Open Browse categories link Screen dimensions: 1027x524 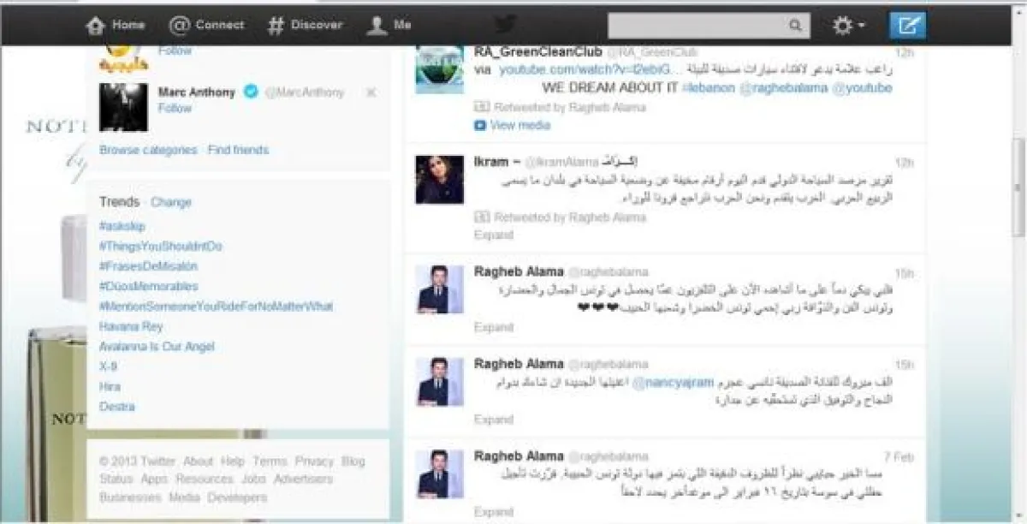[148, 150]
